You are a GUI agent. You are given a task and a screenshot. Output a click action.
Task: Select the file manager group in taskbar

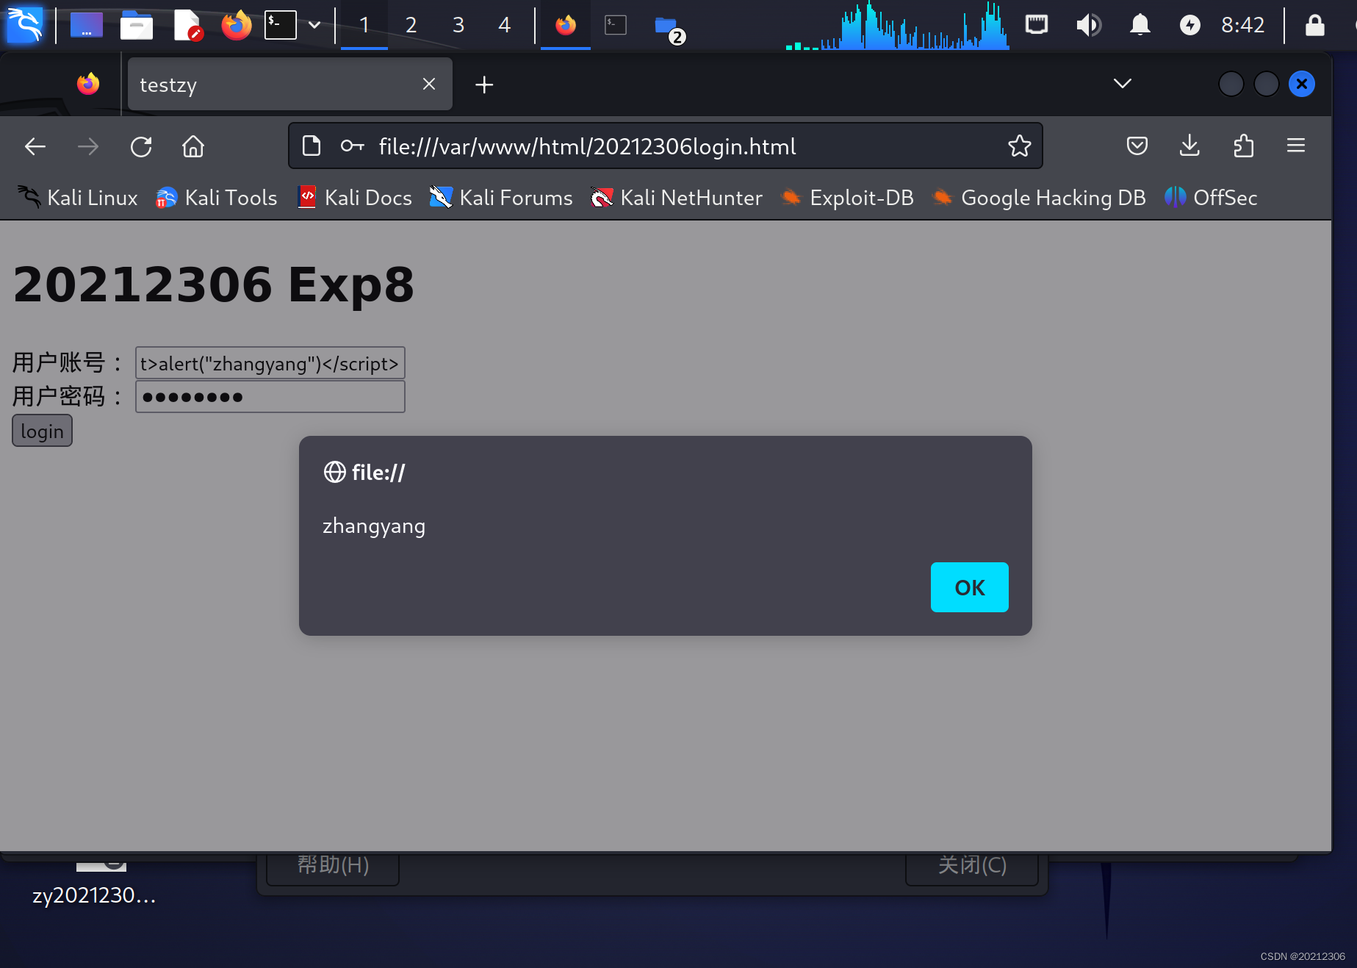tap(669, 26)
